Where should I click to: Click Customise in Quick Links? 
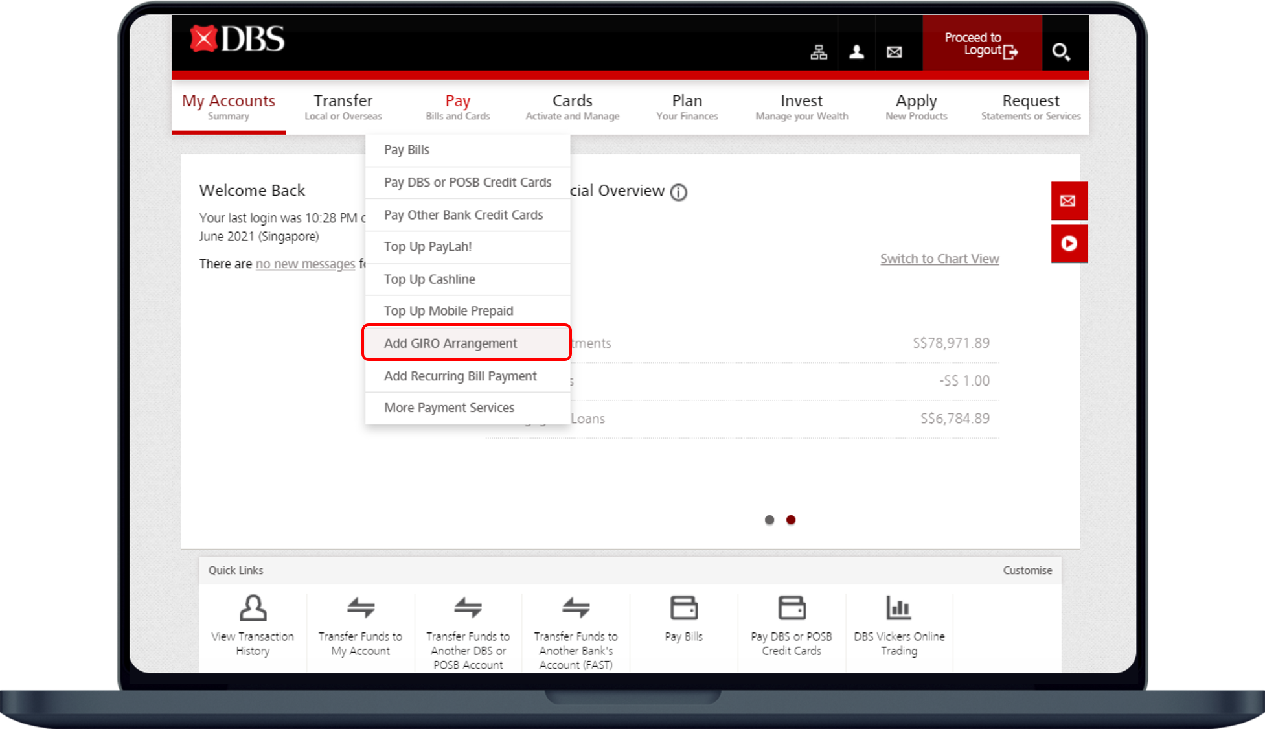[1027, 570]
